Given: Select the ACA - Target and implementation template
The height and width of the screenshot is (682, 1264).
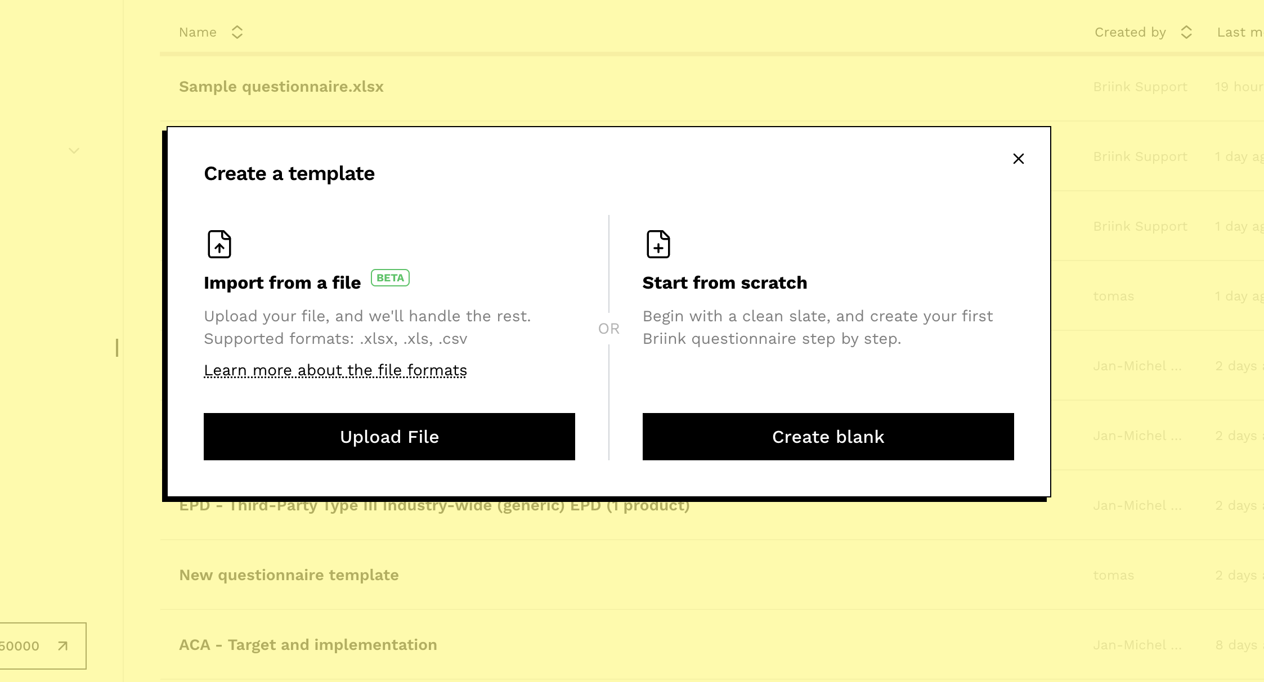Looking at the screenshot, I should 308,645.
